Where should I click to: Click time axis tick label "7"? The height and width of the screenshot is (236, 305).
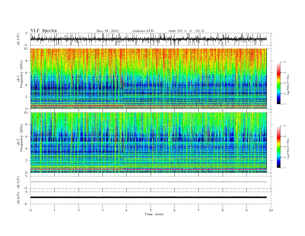point(199,210)
